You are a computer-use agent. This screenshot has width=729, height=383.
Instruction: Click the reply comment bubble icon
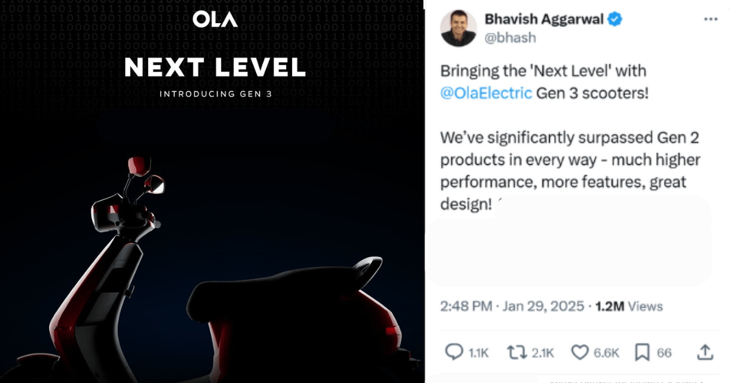(455, 351)
